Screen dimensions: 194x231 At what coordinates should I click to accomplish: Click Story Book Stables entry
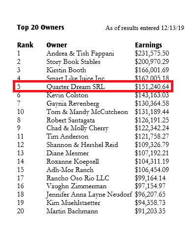[x=73, y=62]
